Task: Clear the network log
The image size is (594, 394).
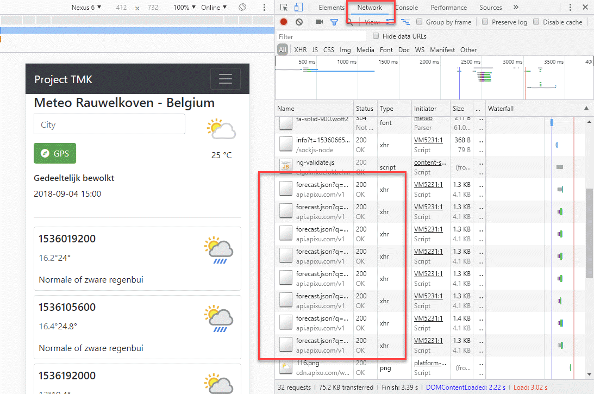Action: [299, 22]
